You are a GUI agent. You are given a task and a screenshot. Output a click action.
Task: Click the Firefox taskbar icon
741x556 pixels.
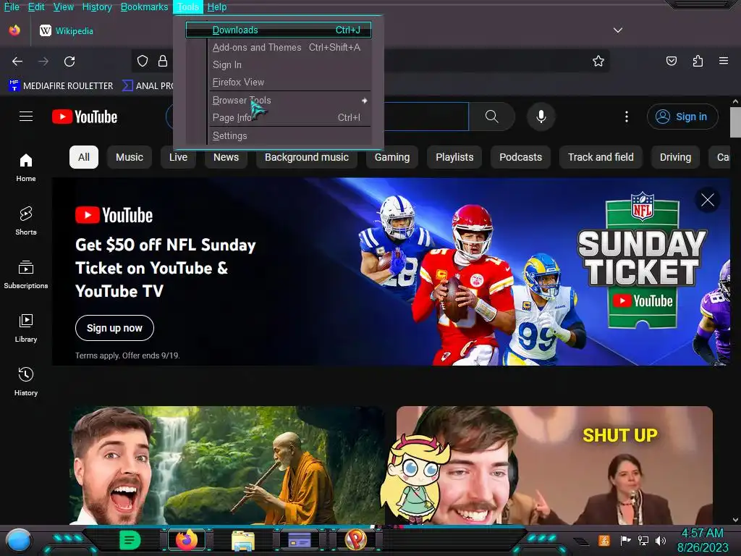pos(187,540)
